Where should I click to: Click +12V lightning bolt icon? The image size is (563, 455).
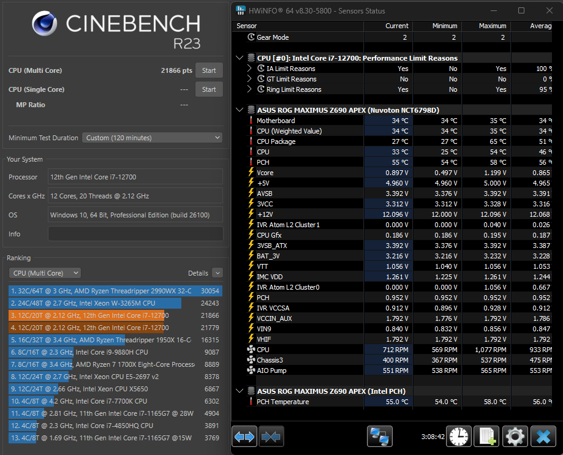pyautogui.click(x=251, y=214)
